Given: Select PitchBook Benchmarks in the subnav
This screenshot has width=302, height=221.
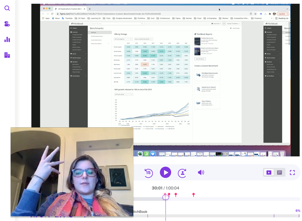Looking at the screenshot, I should tap(97, 37).
